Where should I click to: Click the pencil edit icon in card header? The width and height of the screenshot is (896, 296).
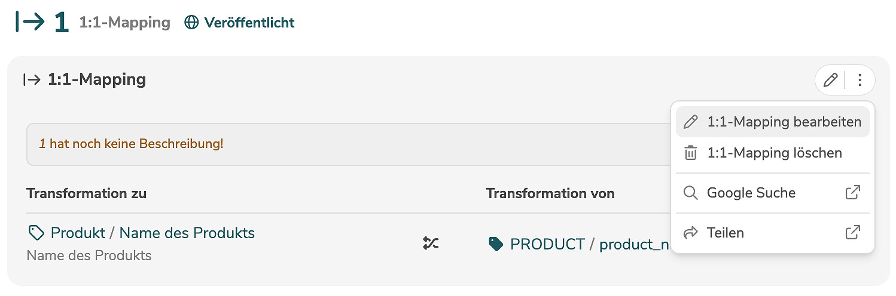point(830,80)
